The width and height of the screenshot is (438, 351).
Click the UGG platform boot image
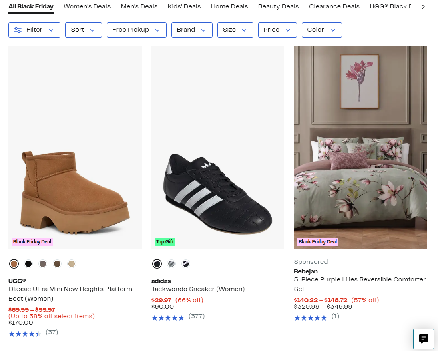click(75, 147)
